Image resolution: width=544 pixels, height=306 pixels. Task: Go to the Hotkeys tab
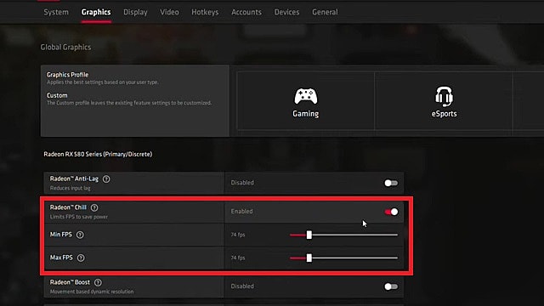tap(205, 12)
